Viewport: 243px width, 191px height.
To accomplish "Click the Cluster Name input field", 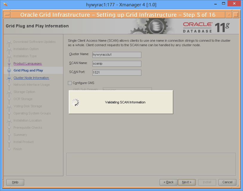I will [x=117, y=55].
